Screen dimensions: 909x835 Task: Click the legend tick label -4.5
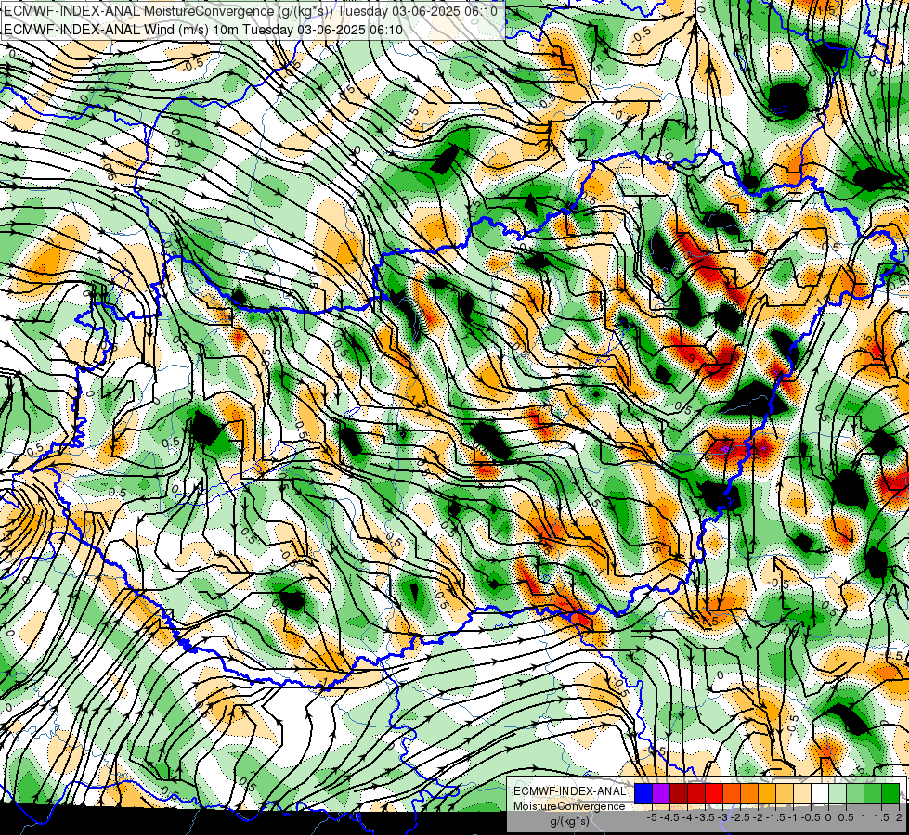click(x=670, y=817)
